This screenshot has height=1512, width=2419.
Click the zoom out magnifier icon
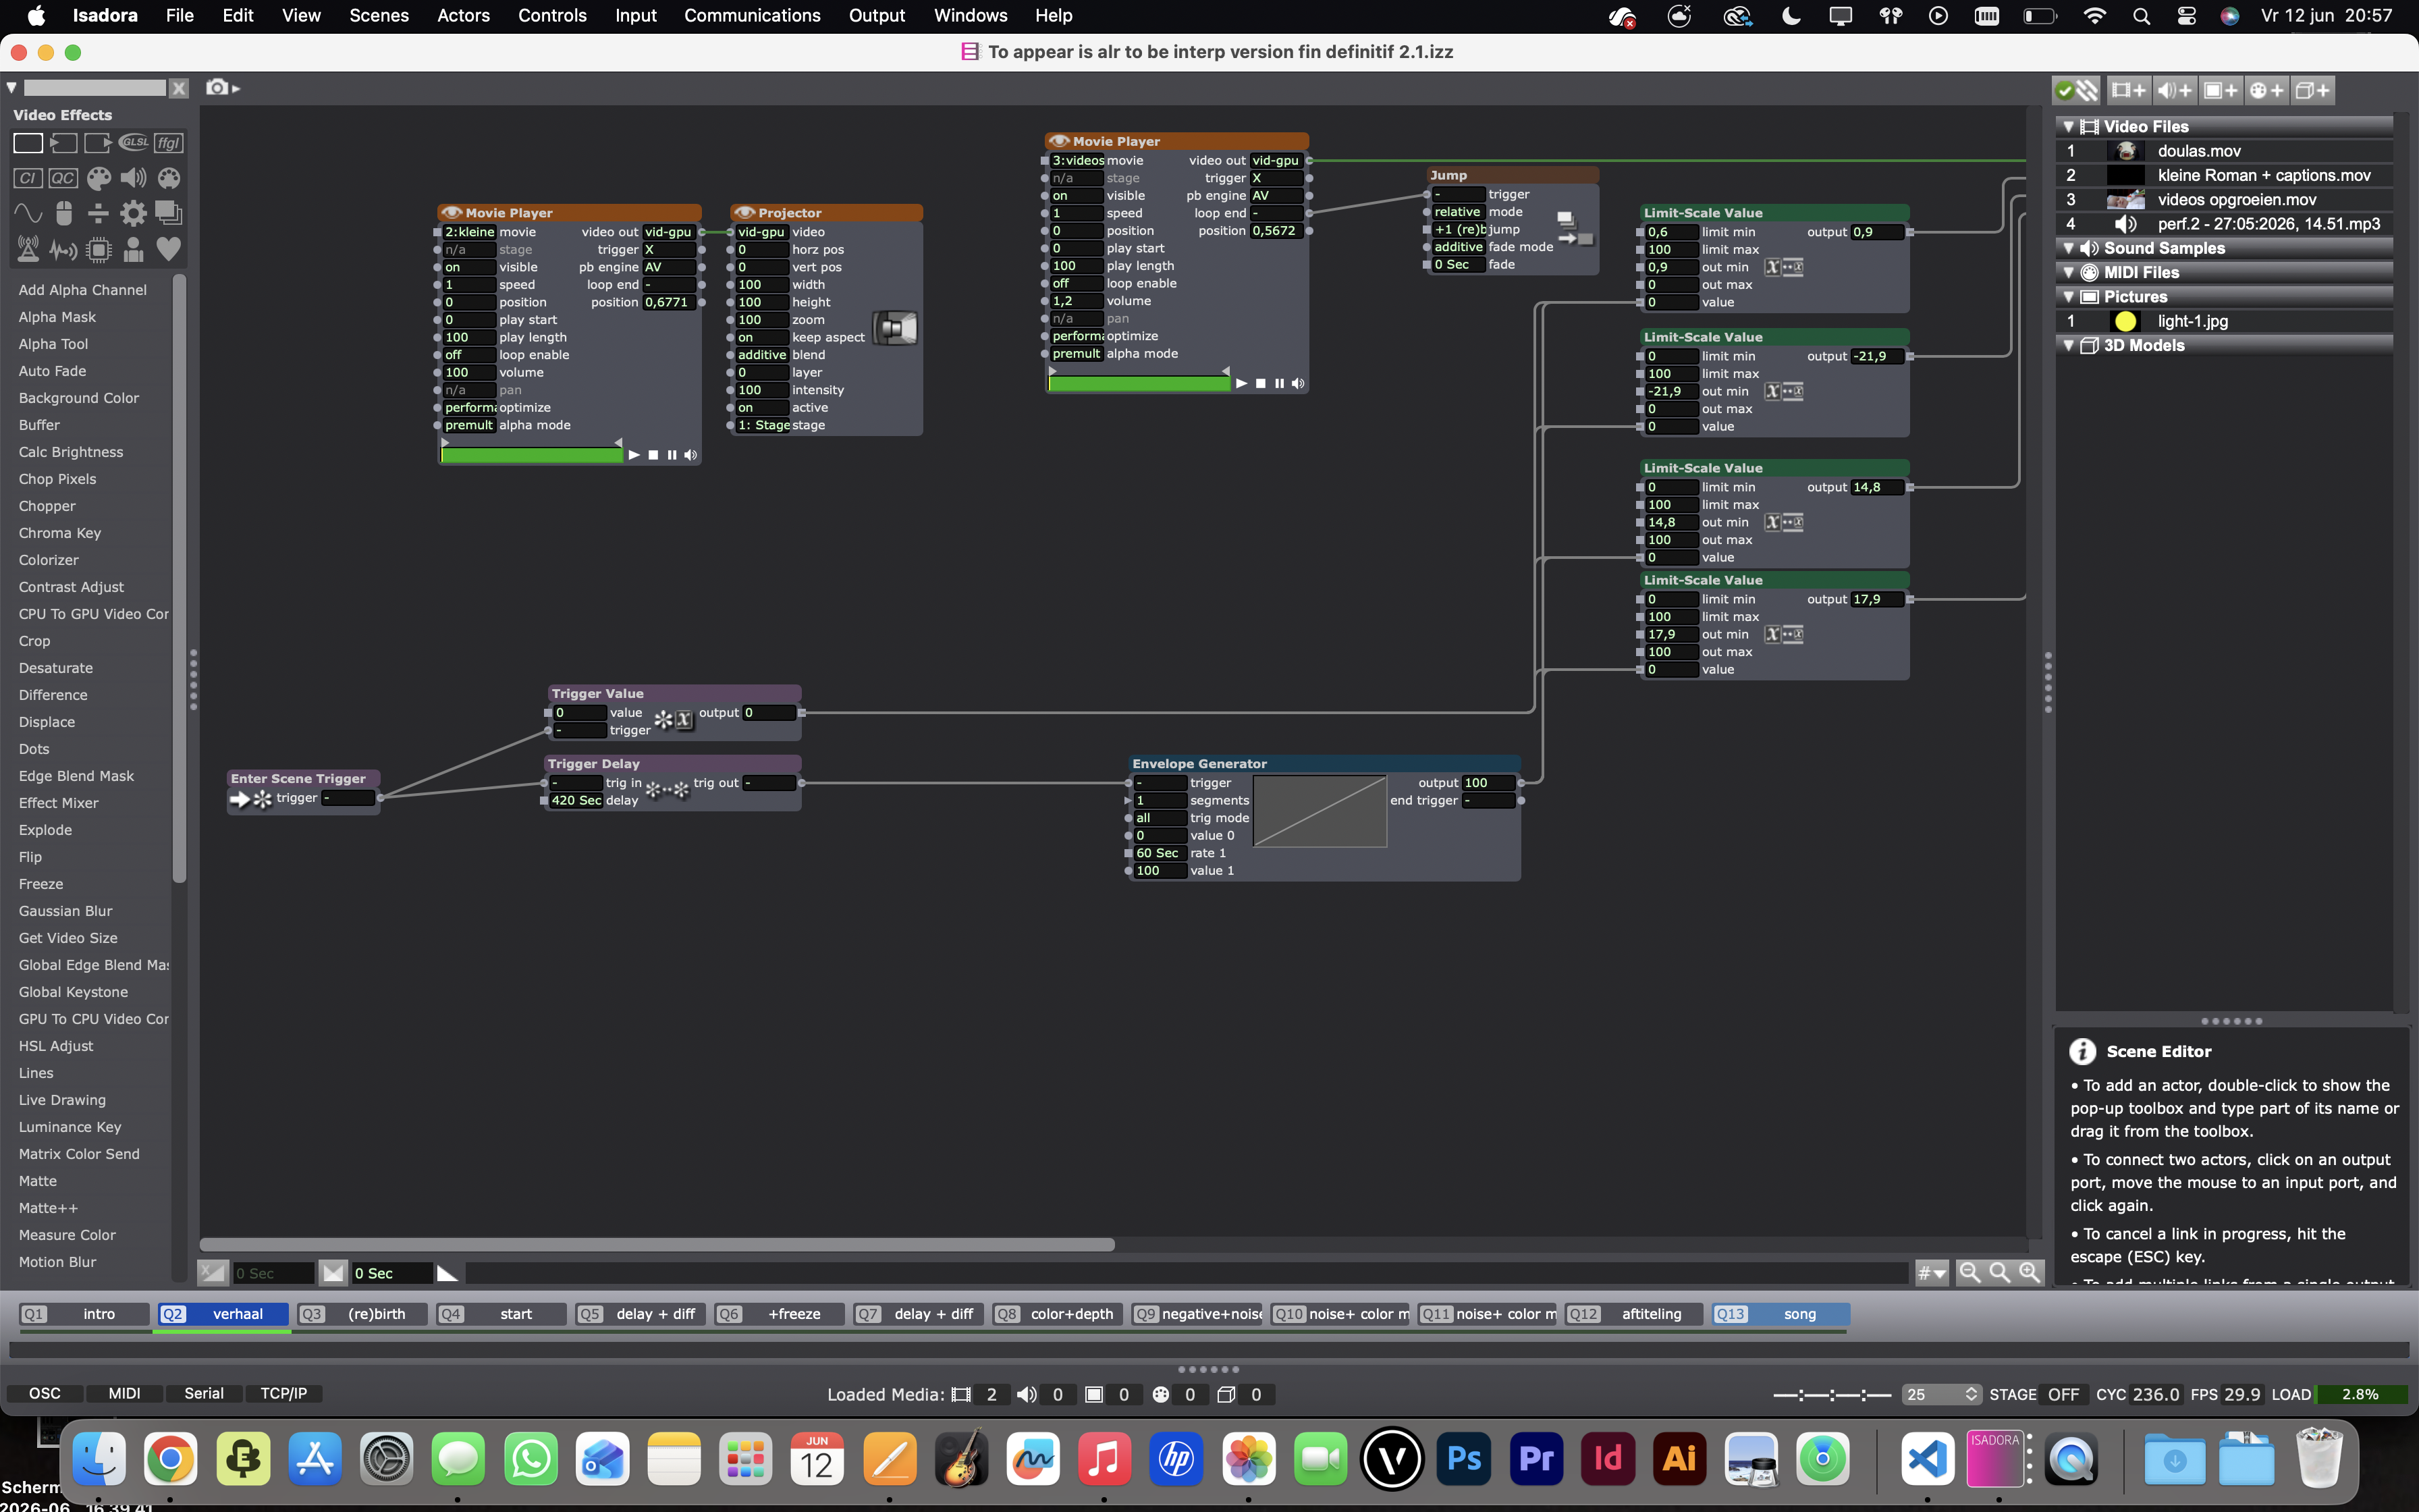pyautogui.click(x=1970, y=1272)
